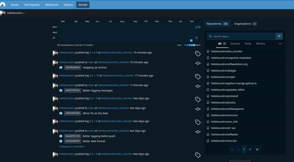Click last page double-arrow in pagination
This screenshot has height=162, width=294.
pyautogui.click(x=257, y=149)
